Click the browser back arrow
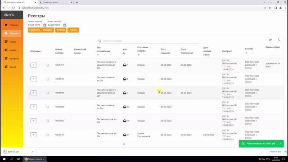This screenshot has height=162, width=288. coord(4,8)
